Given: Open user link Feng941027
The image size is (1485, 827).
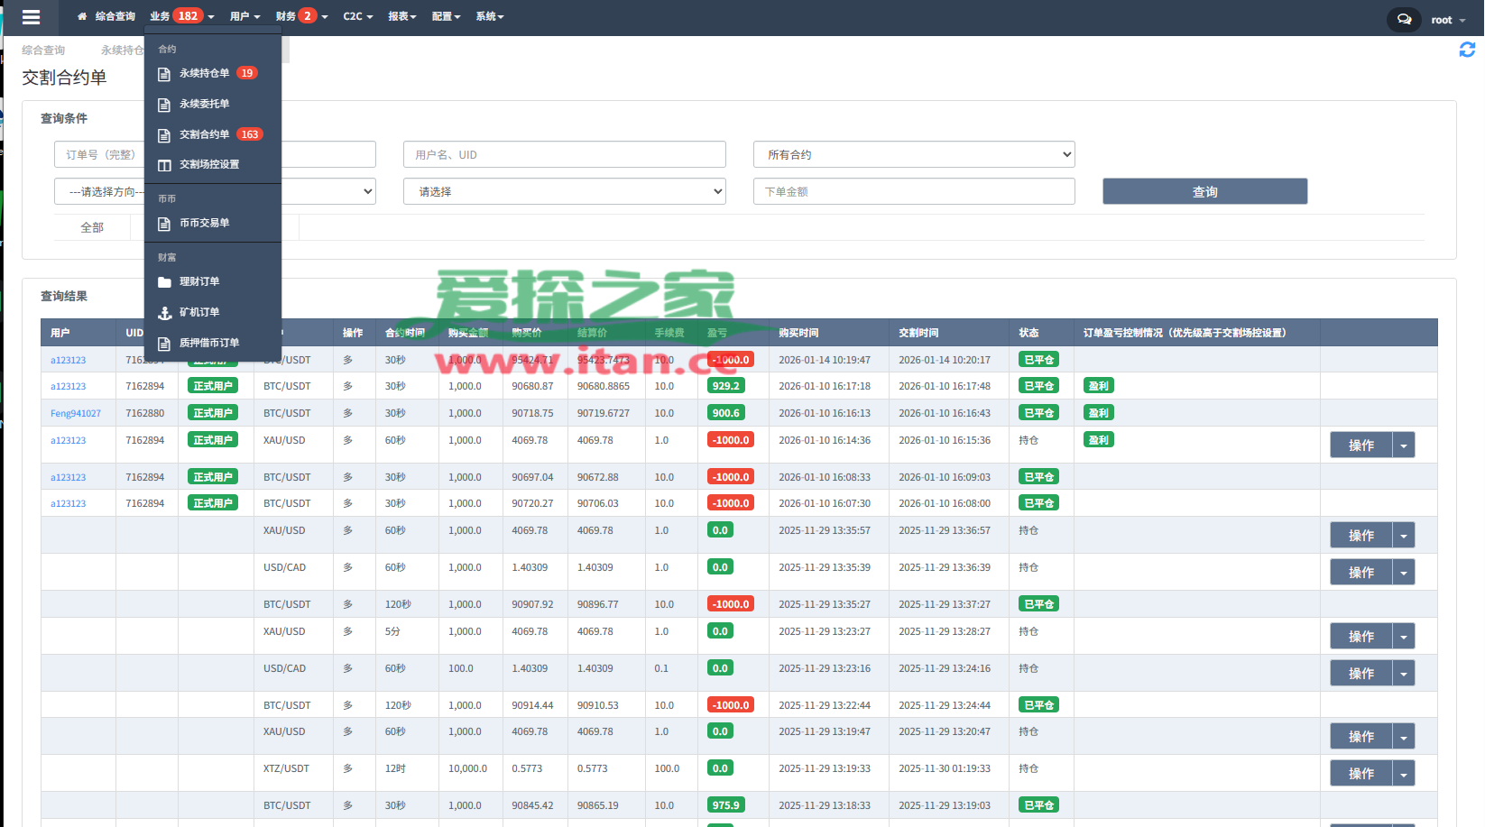Looking at the screenshot, I should [x=76, y=414].
